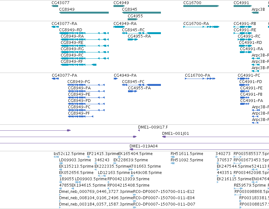
Task: Select transcript CG4991-RE
Action: pos(245,30)
